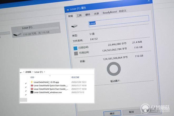The image size is (174, 116).
Task: Confirm with the 确定 button
Action: [x=112, y=113]
